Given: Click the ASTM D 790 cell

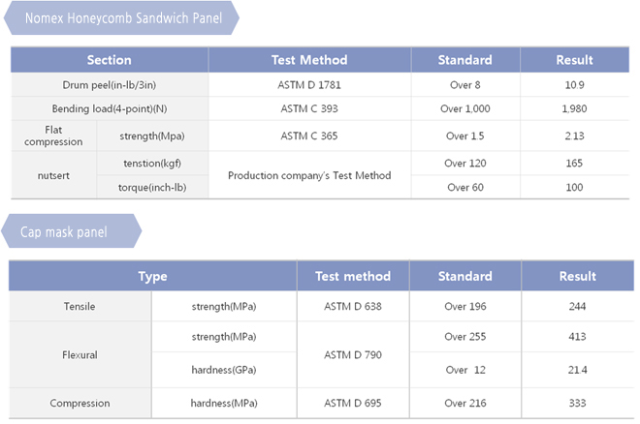Looking at the screenshot, I should pos(353,354).
